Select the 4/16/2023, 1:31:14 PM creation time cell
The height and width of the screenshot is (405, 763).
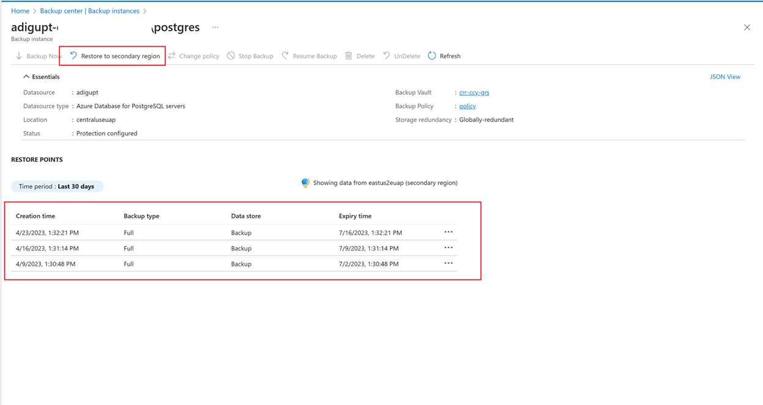tap(47, 249)
